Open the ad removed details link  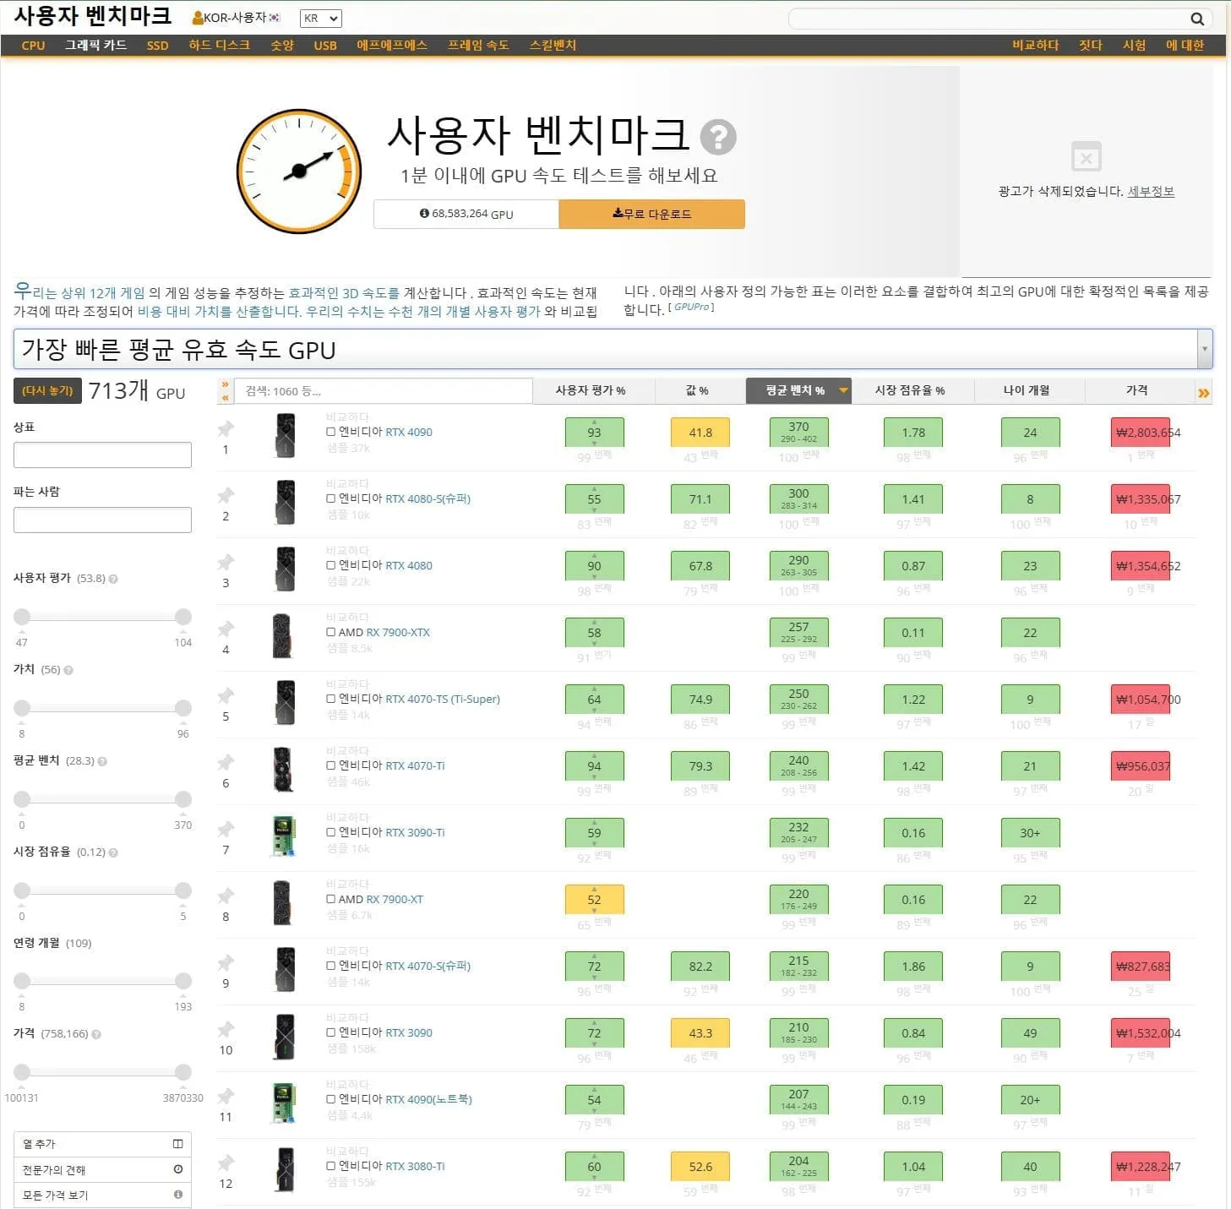(x=1151, y=192)
